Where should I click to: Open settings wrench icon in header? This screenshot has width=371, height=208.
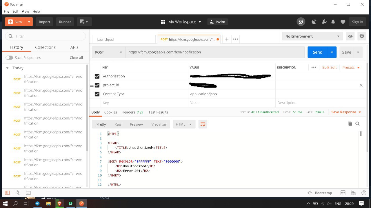pos(324,22)
